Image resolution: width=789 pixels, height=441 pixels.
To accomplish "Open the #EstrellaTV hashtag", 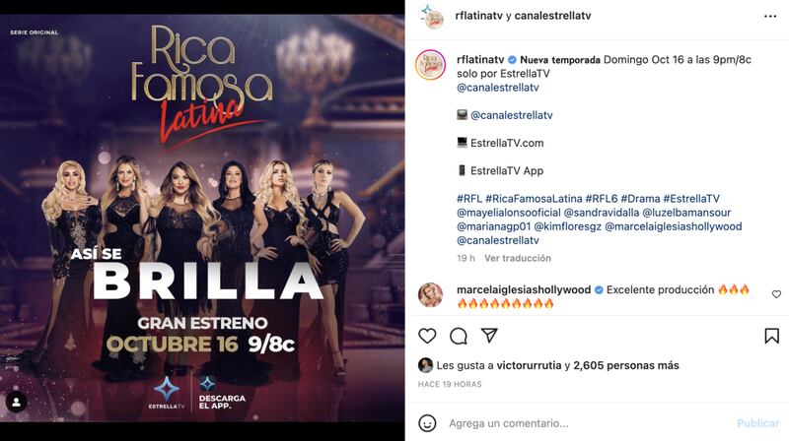I will click(691, 199).
